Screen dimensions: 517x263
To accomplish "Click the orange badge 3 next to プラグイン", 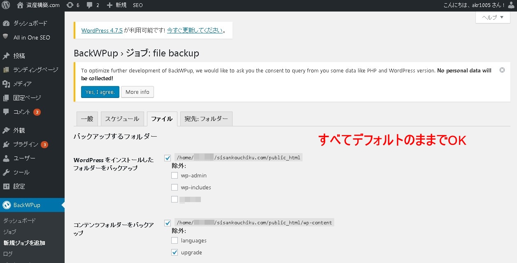I will click(x=44, y=144).
